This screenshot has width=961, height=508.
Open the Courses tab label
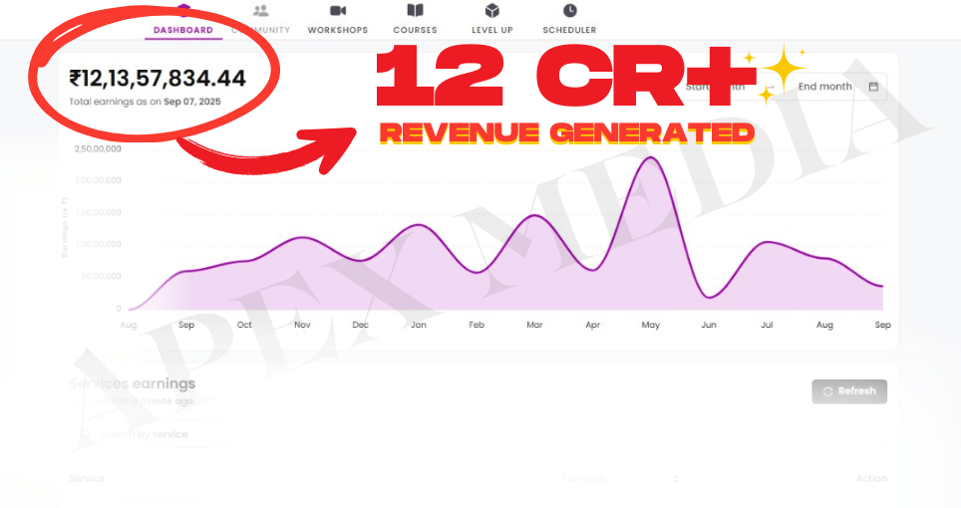click(415, 30)
